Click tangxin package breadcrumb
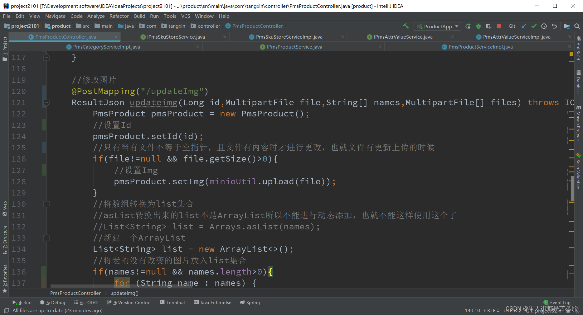The image size is (583, 315). point(173,26)
